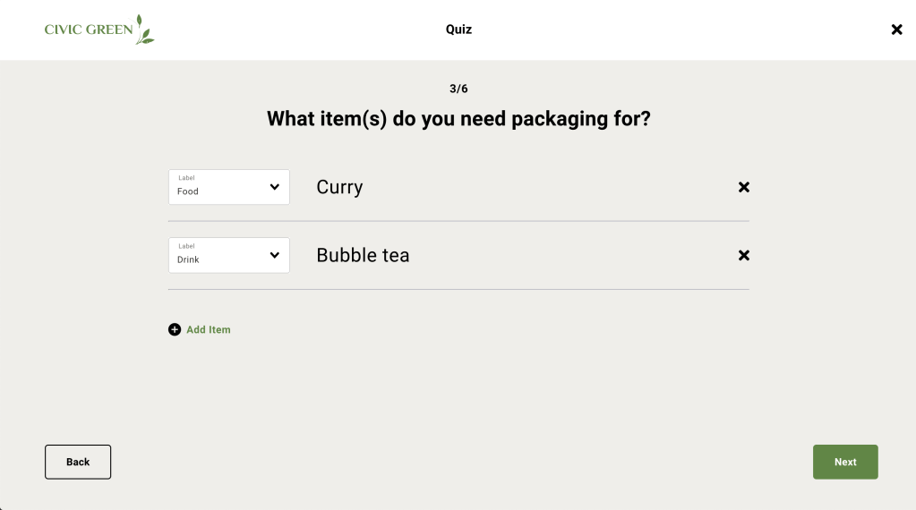Image resolution: width=916 pixels, height=510 pixels.
Task: Open the Food label dropdown
Action: point(228,187)
